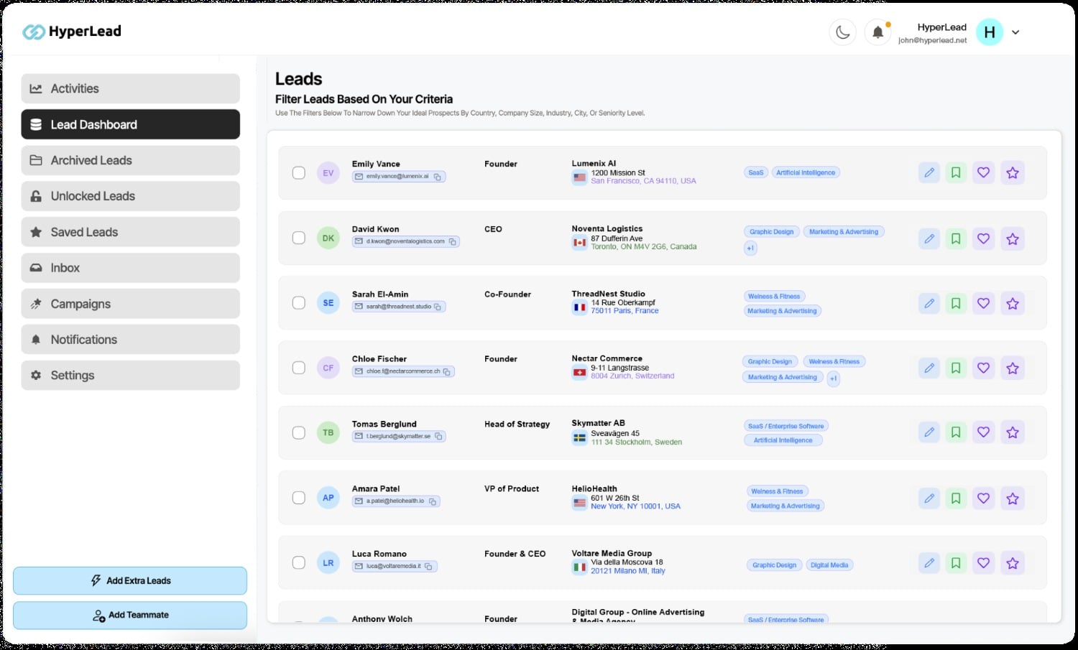Image resolution: width=1078 pixels, height=650 pixels.
Task: Select Lead Dashboard in sidebar
Action: click(131, 124)
